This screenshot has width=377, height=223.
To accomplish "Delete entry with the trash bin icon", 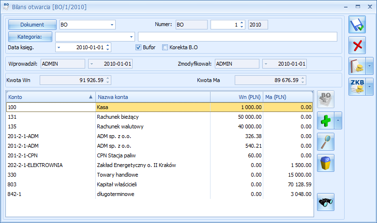I will [326, 163].
